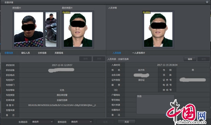Click the 编辑 button in the person panel
Viewport: 211px width, 125px height.
(x=190, y=59)
